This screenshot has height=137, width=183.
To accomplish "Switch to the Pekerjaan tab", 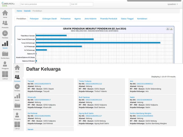I will click(34, 19).
